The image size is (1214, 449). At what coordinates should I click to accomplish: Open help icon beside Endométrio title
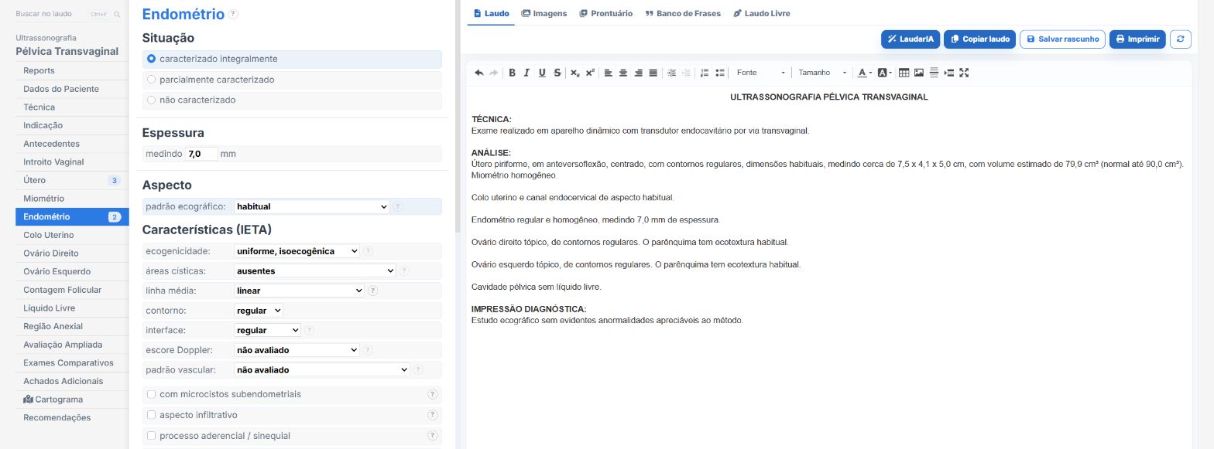[x=234, y=14]
